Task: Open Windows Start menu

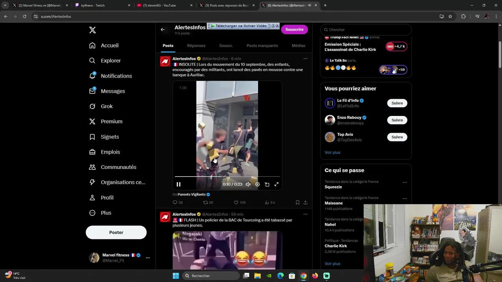Action: [175, 276]
